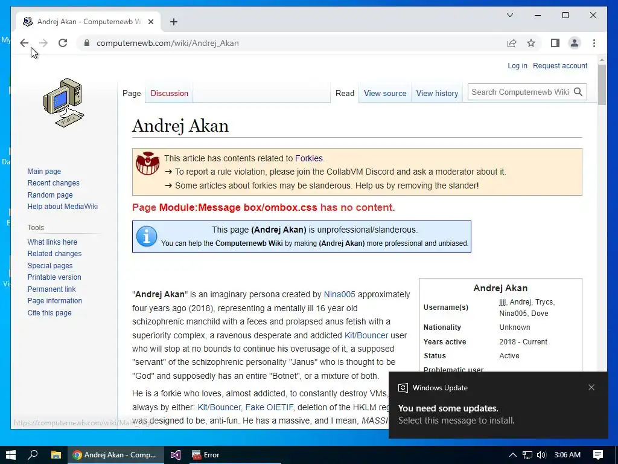The image size is (618, 464).
Task: Click the volume speaker icon in the tray
Action: point(541,455)
